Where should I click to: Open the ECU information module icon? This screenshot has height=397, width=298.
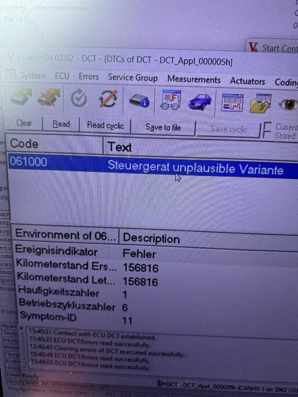coord(139,101)
